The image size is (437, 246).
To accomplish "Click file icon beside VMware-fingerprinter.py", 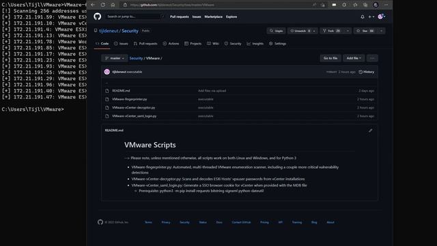I will point(107,99).
